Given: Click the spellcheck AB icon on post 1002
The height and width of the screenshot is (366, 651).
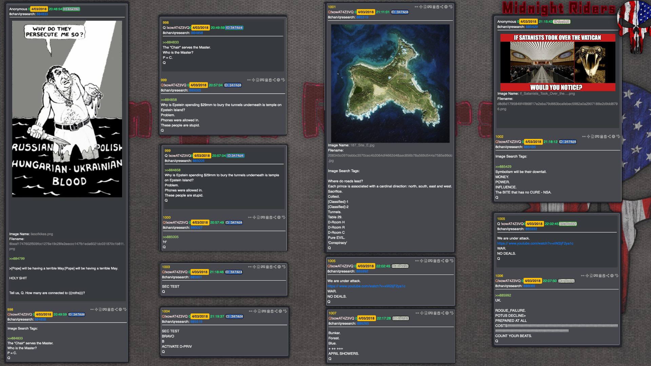Looking at the screenshot, I should (x=618, y=137).
